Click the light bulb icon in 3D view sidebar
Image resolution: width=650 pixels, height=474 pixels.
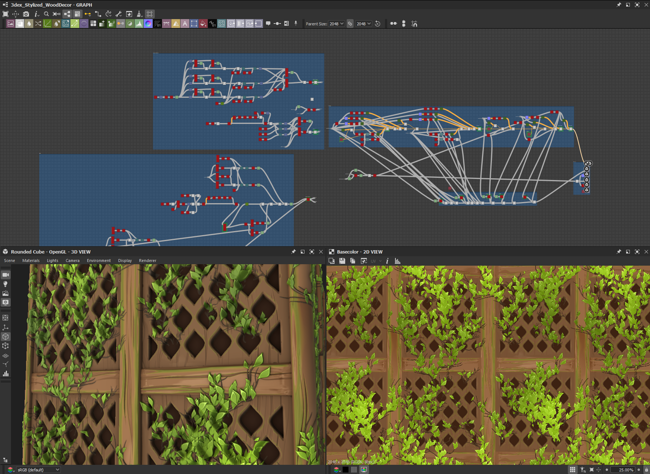click(5, 284)
